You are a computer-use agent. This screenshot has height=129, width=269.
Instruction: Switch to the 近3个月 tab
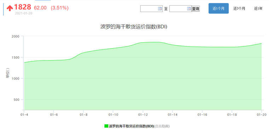click(239, 8)
